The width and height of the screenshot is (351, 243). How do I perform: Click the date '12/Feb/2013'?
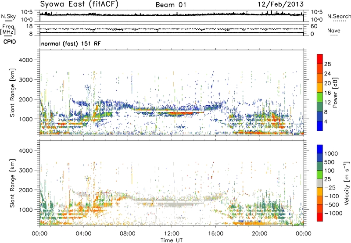point(281,4)
